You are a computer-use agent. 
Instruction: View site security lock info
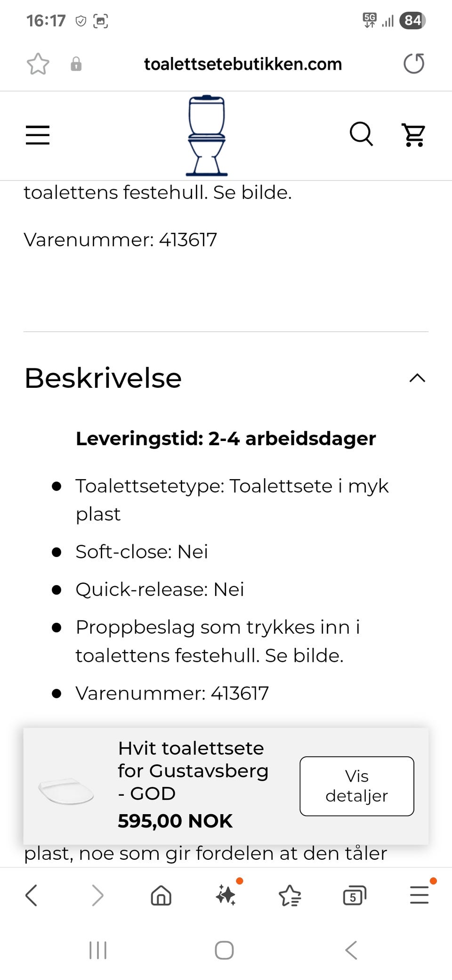coord(76,64)
